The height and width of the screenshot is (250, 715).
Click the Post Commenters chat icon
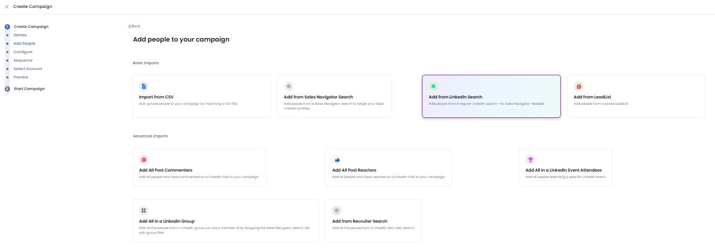pyautogui.click(x=144, y=159)
